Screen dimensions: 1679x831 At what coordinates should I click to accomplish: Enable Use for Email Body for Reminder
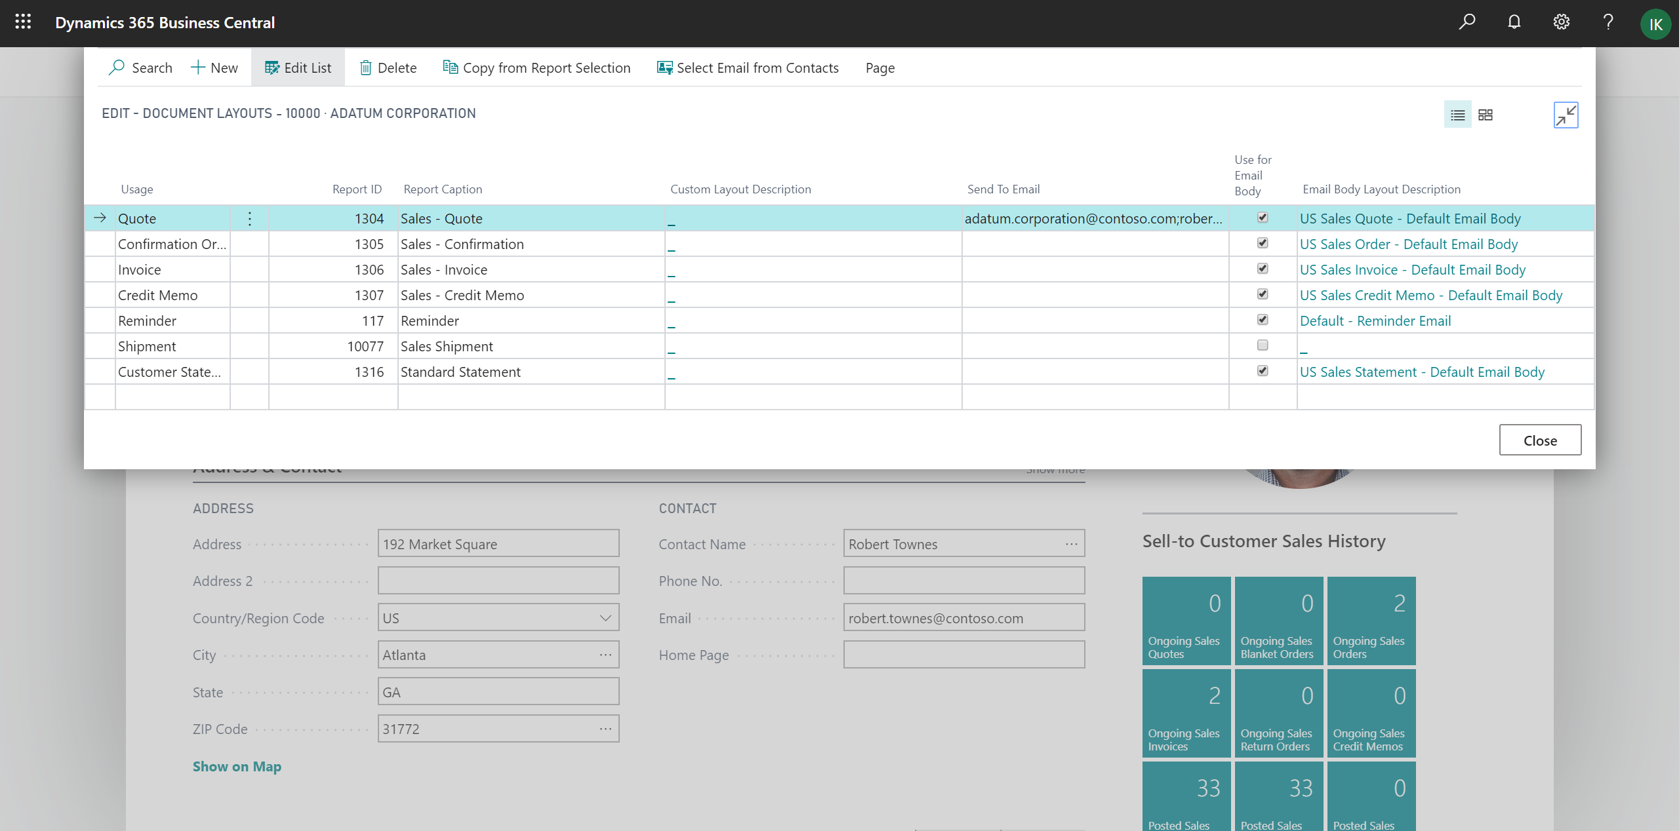tap(1263, 320)
